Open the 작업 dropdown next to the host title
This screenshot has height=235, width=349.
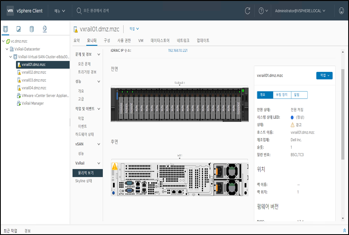(134, 29)
